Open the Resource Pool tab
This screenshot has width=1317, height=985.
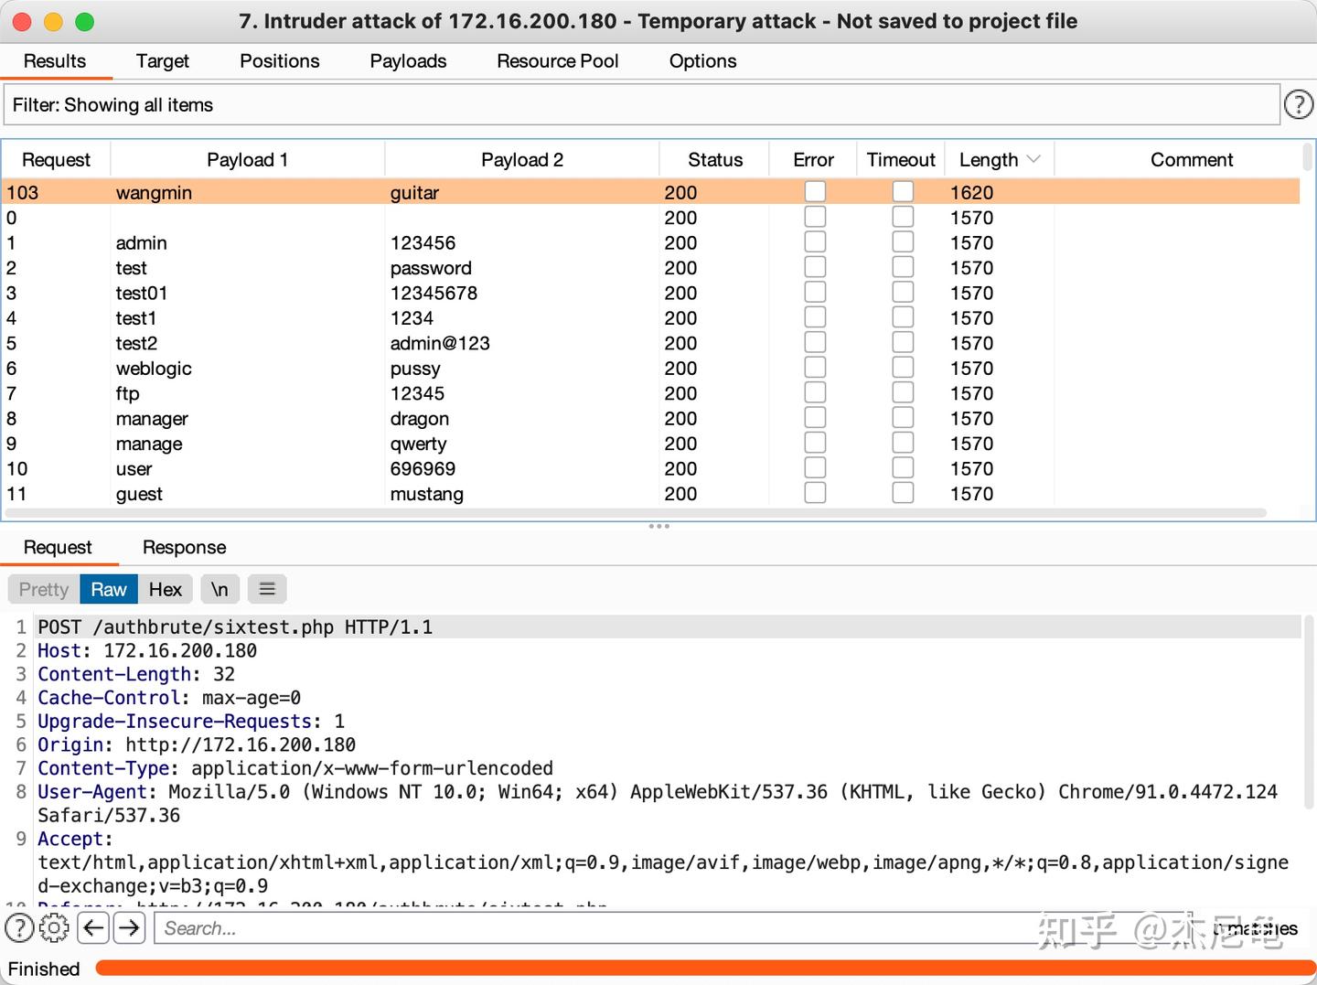(558, 61)
